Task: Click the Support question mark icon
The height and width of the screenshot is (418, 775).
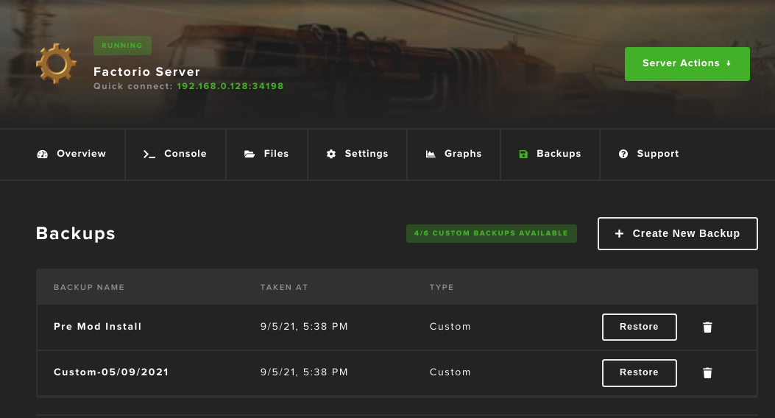Action: pos(623,154)
